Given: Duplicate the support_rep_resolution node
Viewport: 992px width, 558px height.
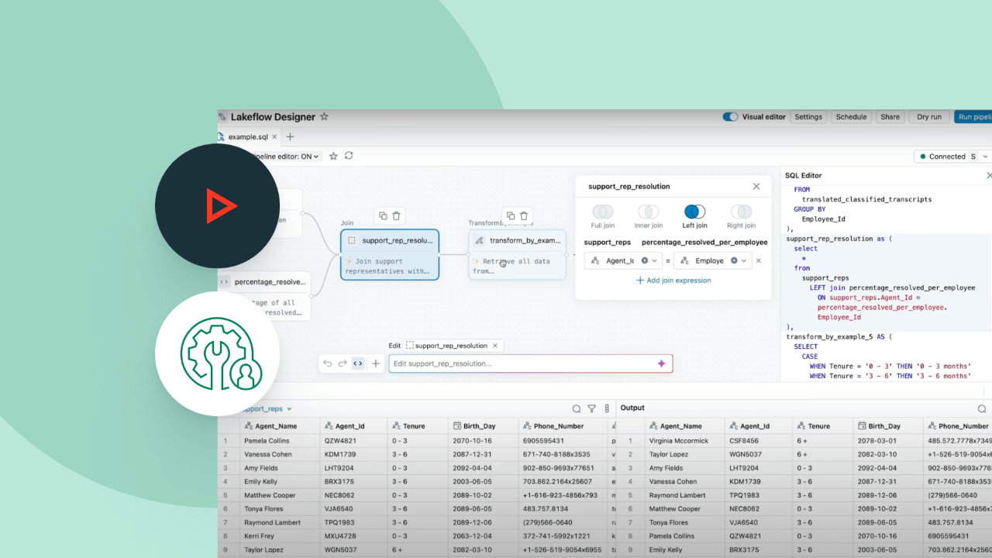Looking at the screenshot, I should click(382, 215).
